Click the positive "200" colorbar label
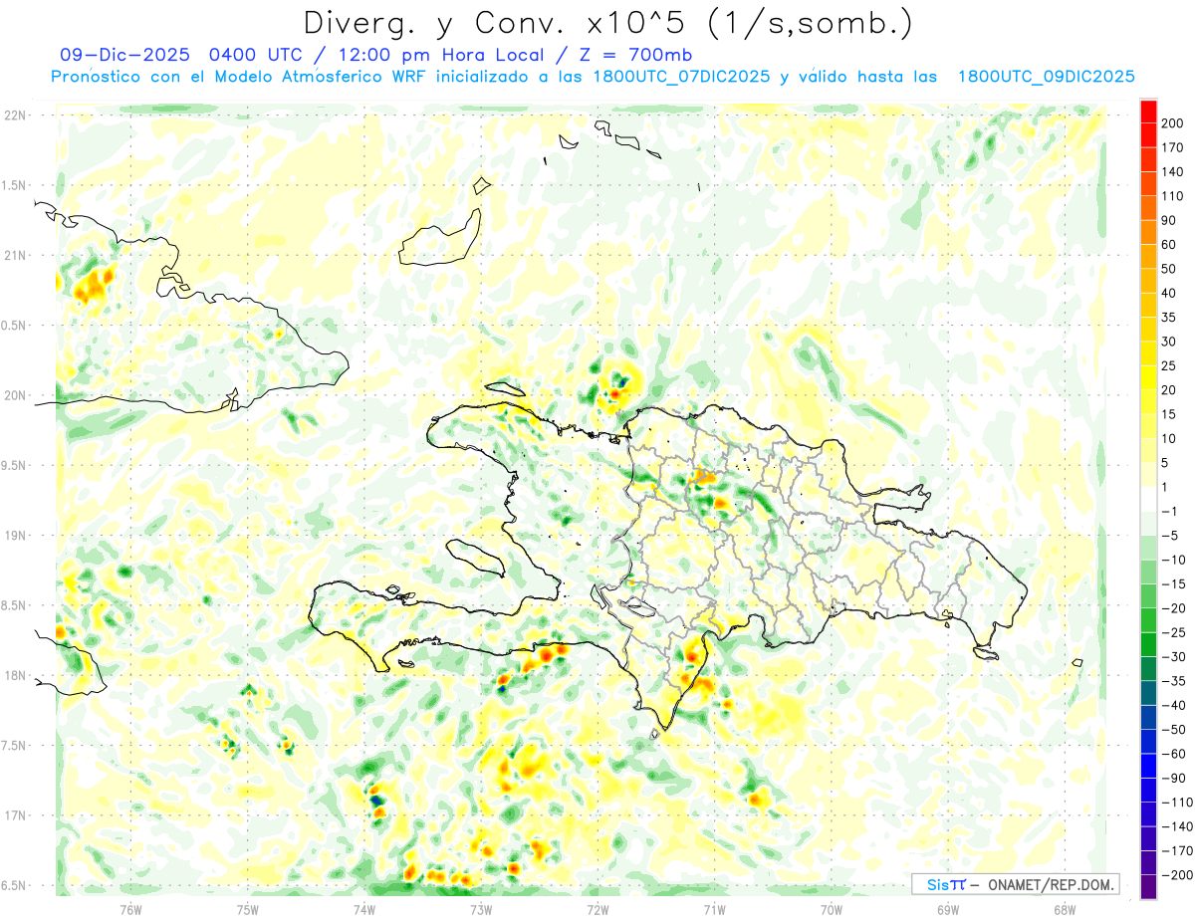The height and width of the screenshot is (923, 1195). [x=1173, y=123]
